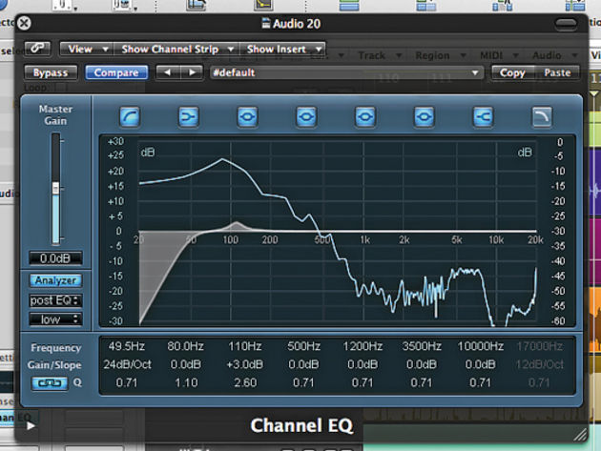Click the Copy button
The width and height of the screenshot is (601, 451).
click(x=512, y=72)
